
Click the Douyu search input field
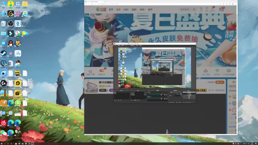tap(186, 10)
